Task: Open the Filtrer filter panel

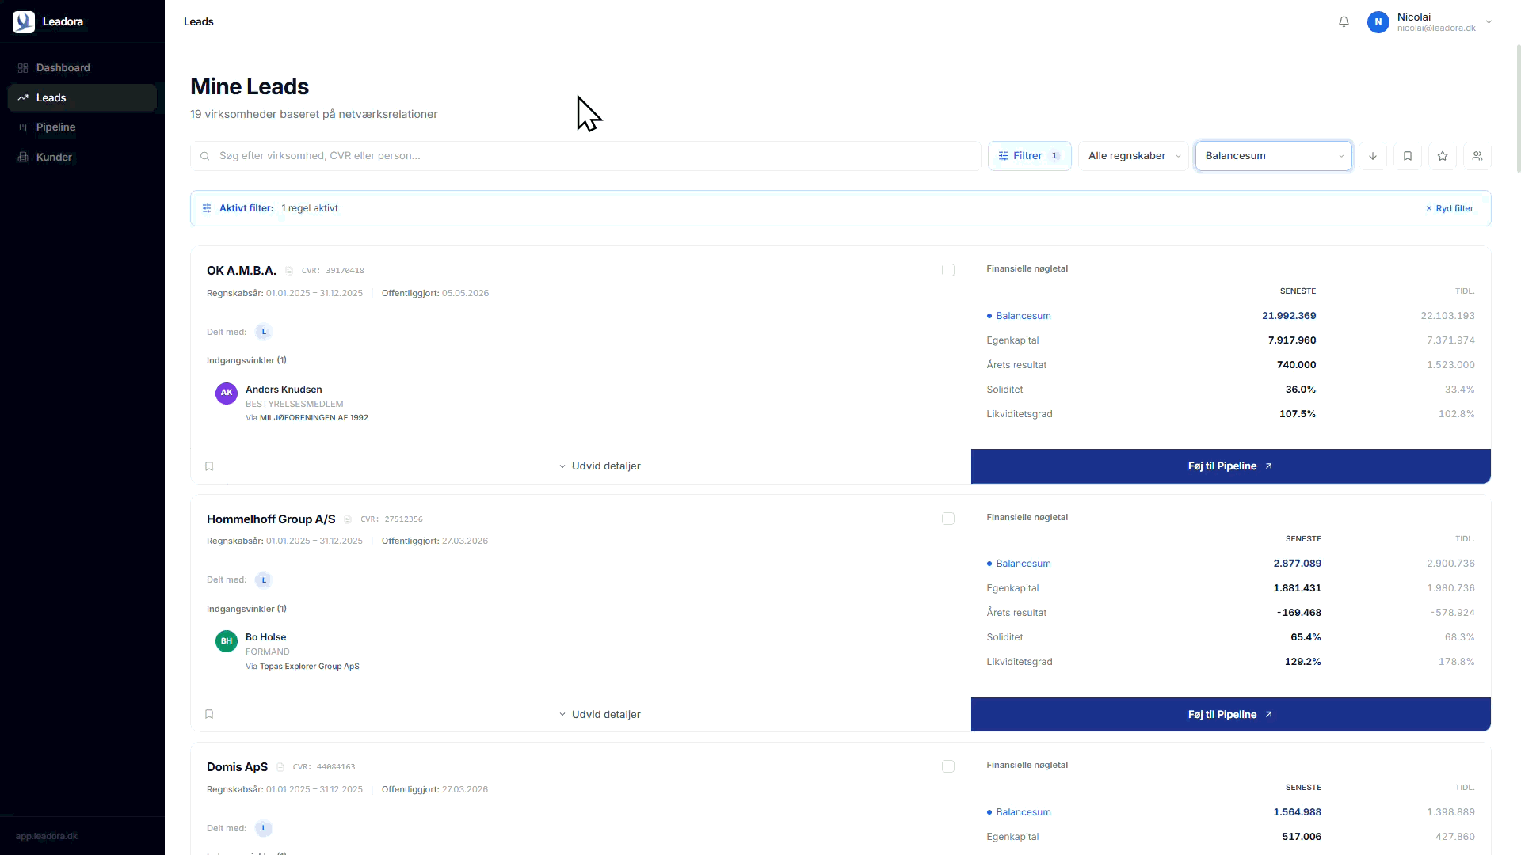Action: point(1029,156)
